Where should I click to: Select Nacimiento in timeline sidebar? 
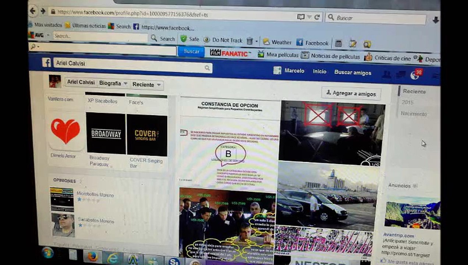coord(414,114)
